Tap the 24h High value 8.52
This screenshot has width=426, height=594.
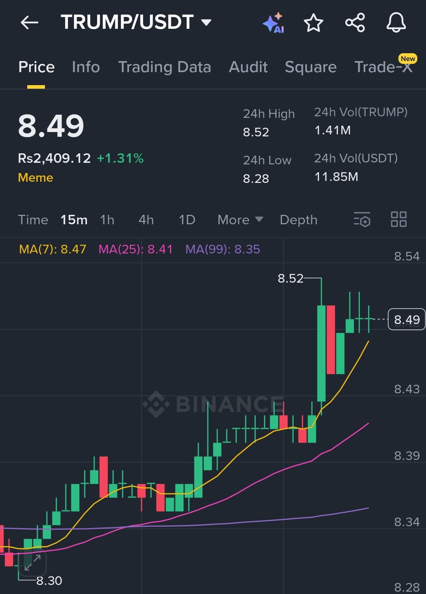256,132
